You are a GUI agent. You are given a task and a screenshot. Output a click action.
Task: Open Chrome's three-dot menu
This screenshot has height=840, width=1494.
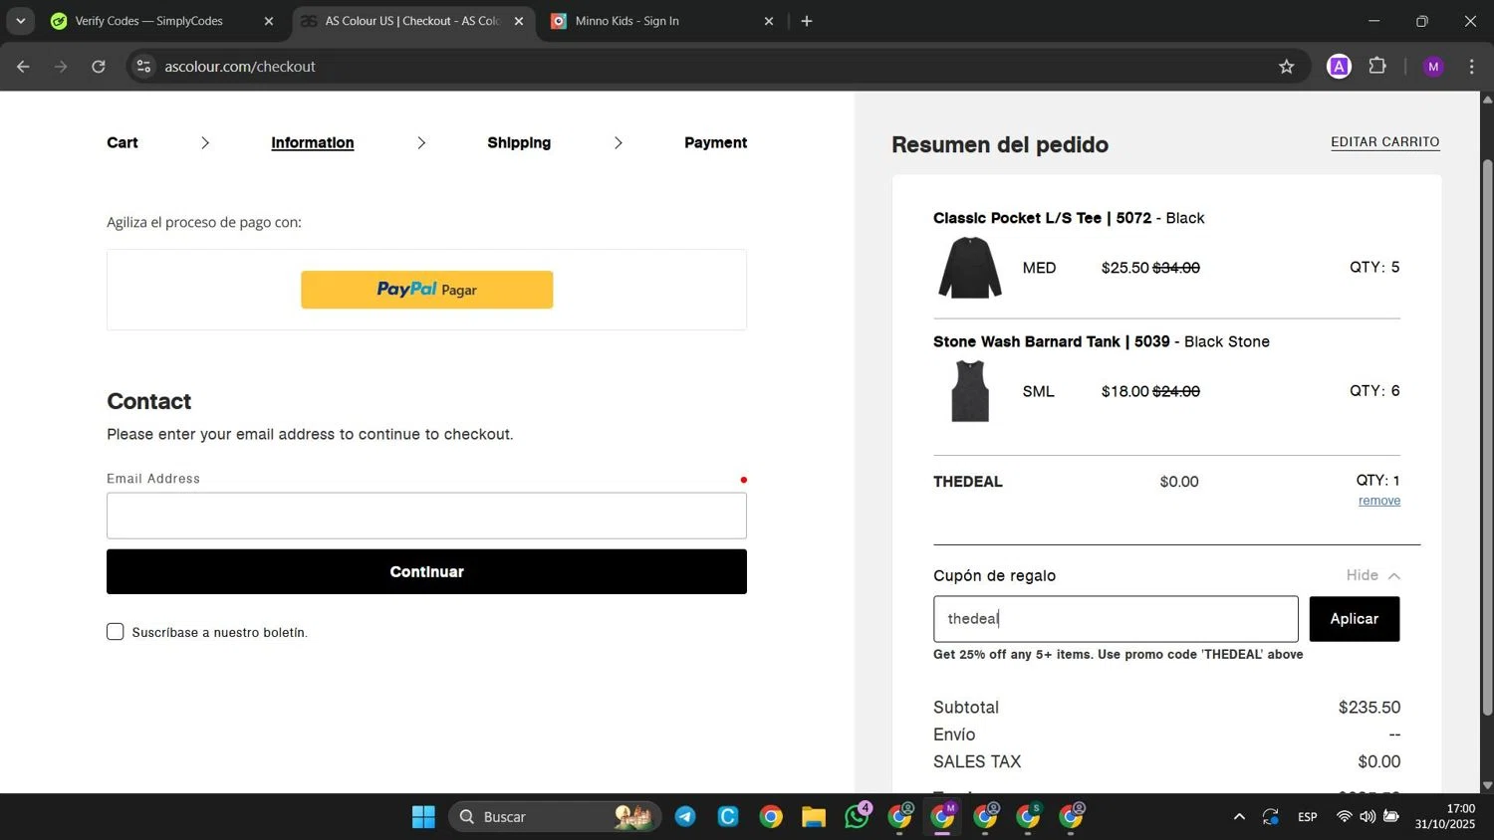pos(1472,67)
